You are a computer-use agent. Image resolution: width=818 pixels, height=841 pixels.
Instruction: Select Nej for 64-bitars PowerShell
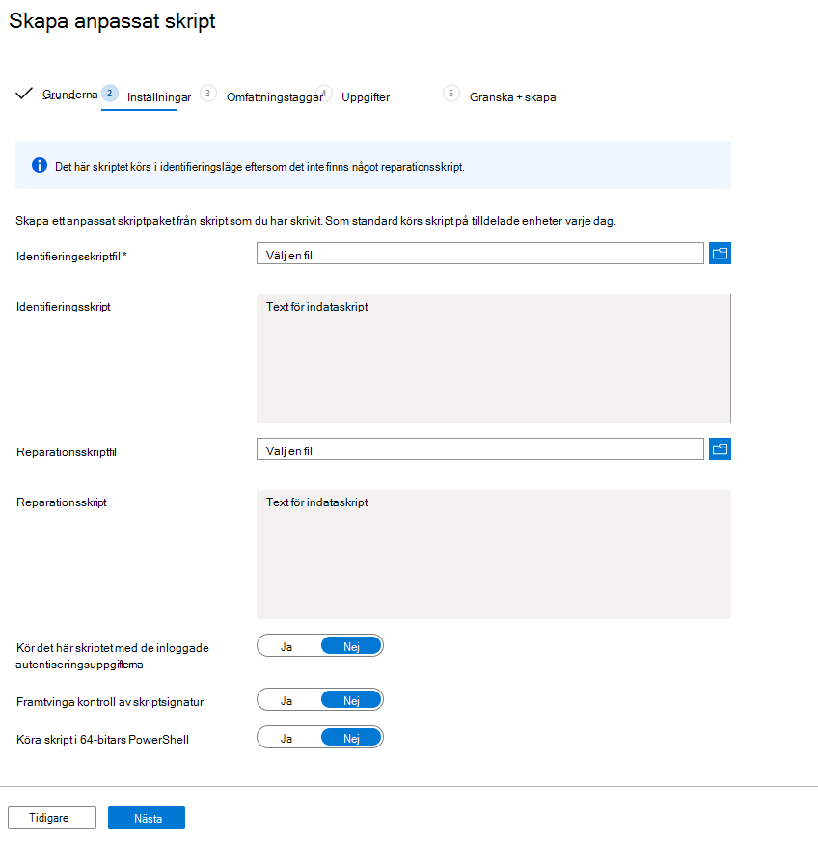coord(351,739)
